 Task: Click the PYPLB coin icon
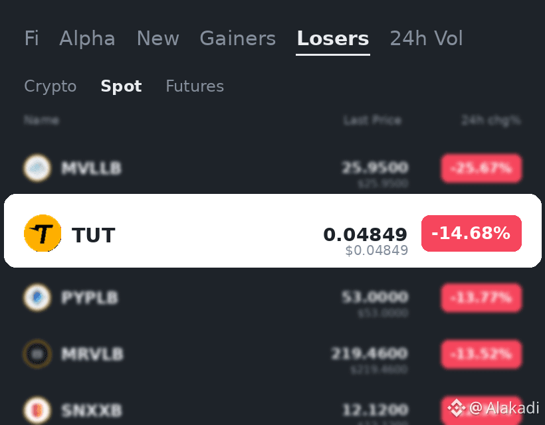click(37, 297)
